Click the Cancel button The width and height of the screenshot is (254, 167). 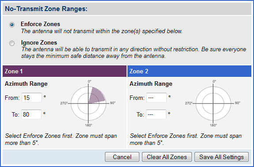(122, 157)
